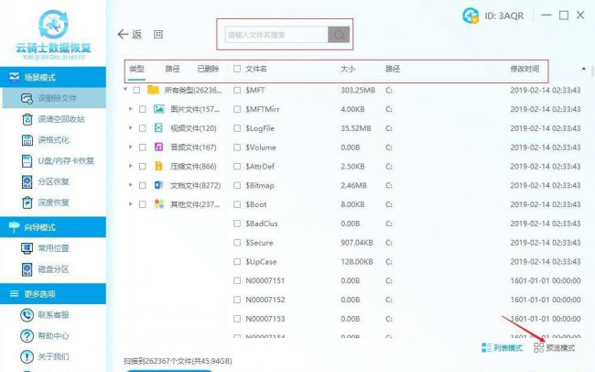Select the $AttrDef file name

(260, 167)
